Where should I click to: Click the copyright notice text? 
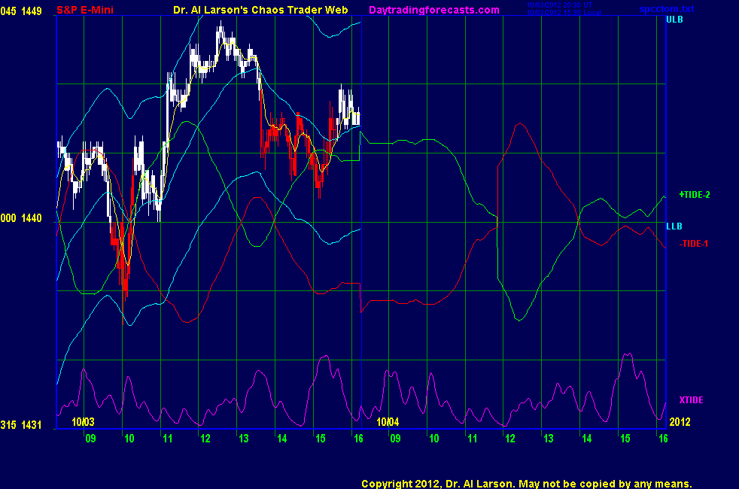coord(526,484)
